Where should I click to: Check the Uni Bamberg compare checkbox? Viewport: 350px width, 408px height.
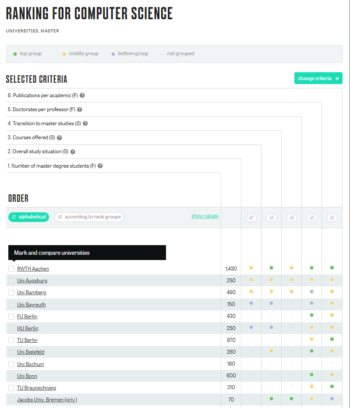tap(11, 292)
